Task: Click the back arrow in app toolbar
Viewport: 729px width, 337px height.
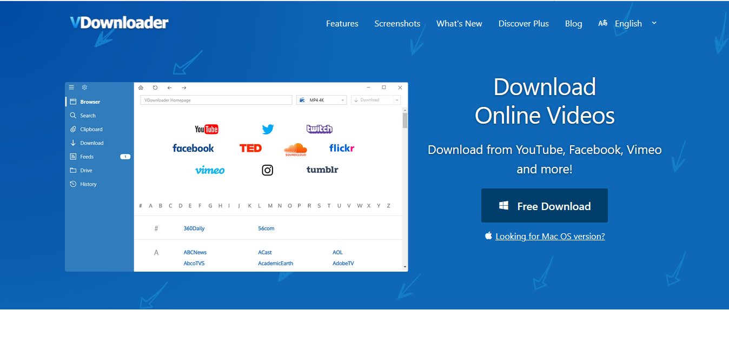Action: [x=169, y=87]
